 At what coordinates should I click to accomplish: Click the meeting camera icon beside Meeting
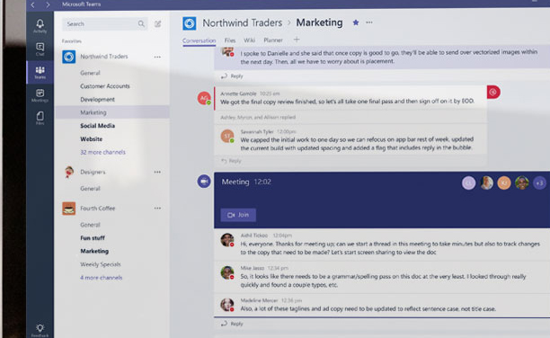point(204,182)
